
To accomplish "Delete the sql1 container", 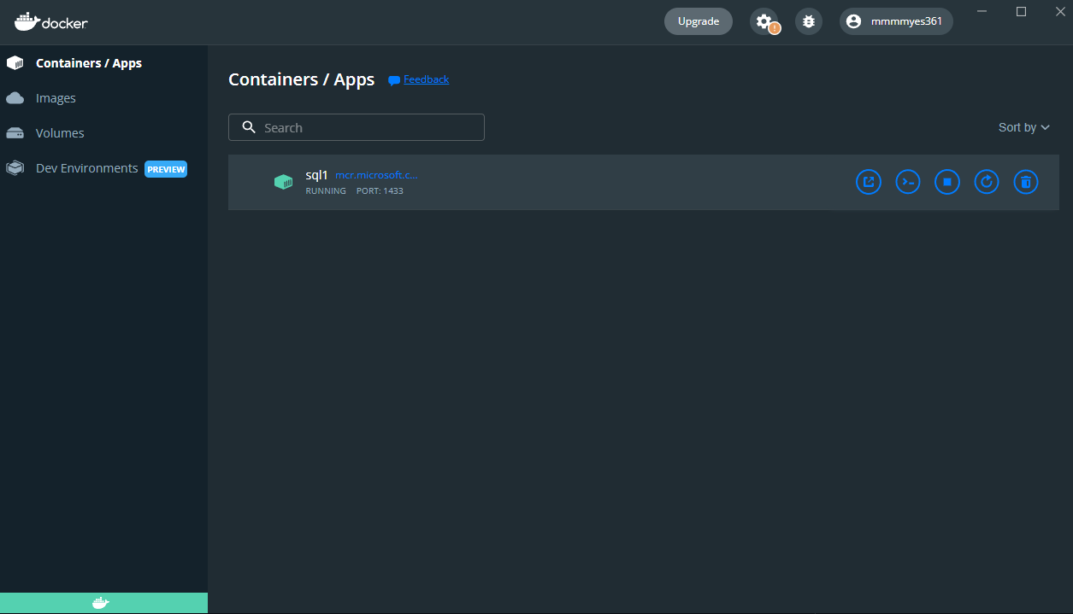I will 1025,182.
